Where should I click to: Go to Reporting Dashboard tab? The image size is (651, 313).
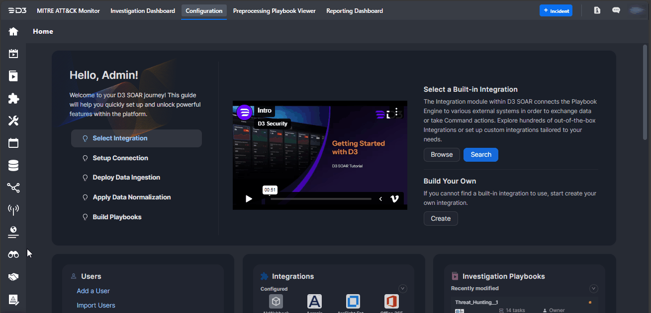[x=355, y=11]
